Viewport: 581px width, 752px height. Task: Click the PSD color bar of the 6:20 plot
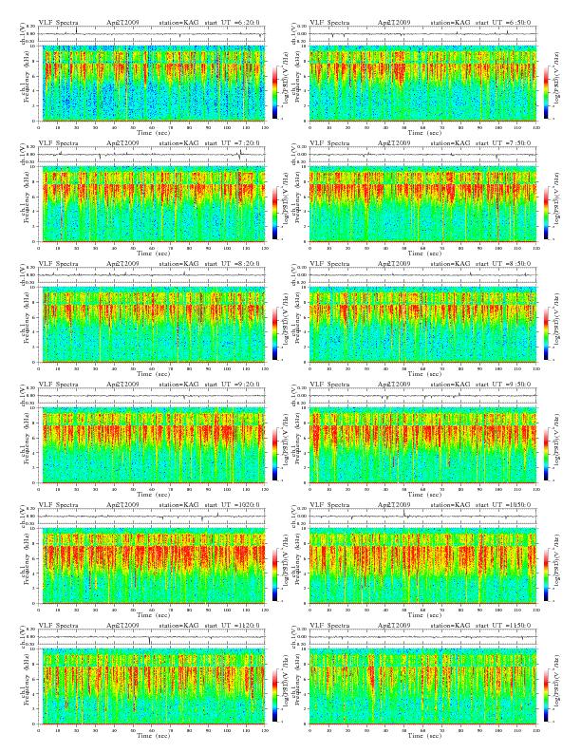tap(274, 92)
